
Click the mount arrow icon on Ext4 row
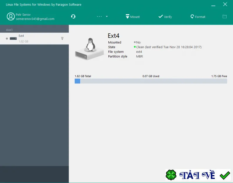coord(62,39)
